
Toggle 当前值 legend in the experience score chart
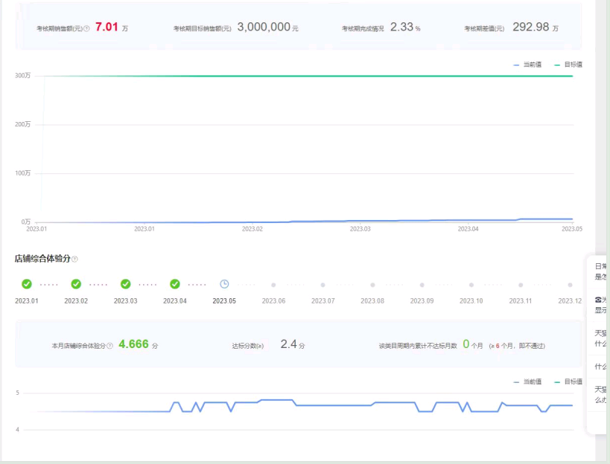click(x=527, y=382)
